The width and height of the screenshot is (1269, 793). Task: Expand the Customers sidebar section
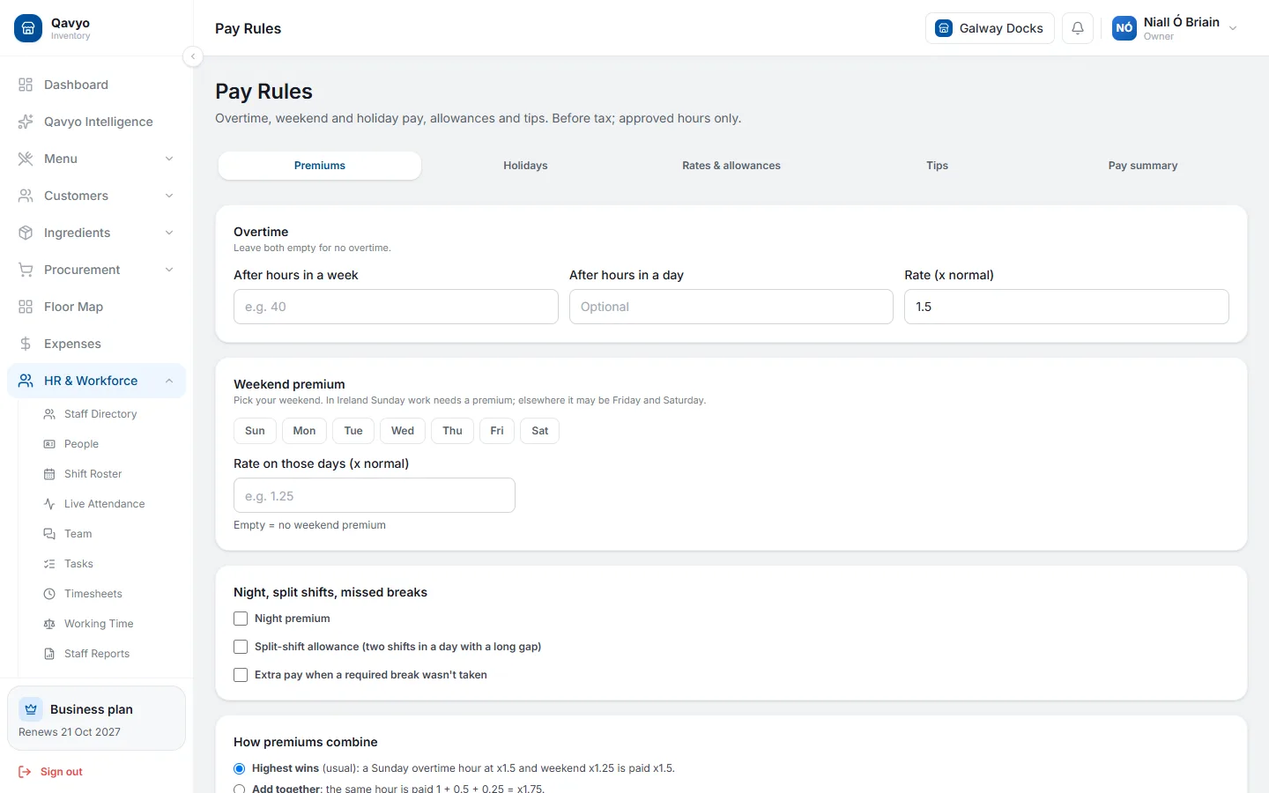click(x=169, y=196)
